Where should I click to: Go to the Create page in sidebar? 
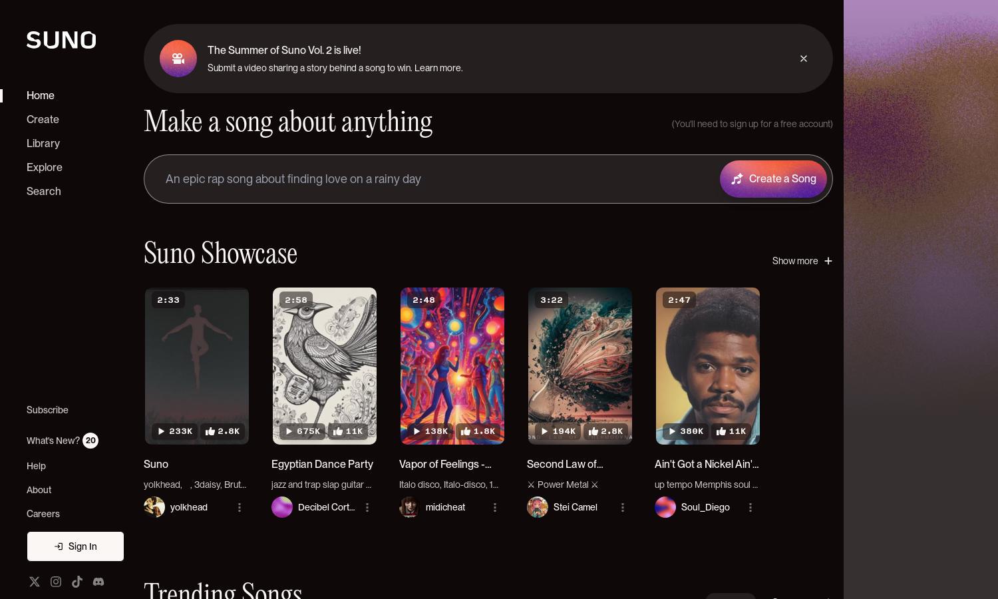pyautogui.click(x=43, y=119)
